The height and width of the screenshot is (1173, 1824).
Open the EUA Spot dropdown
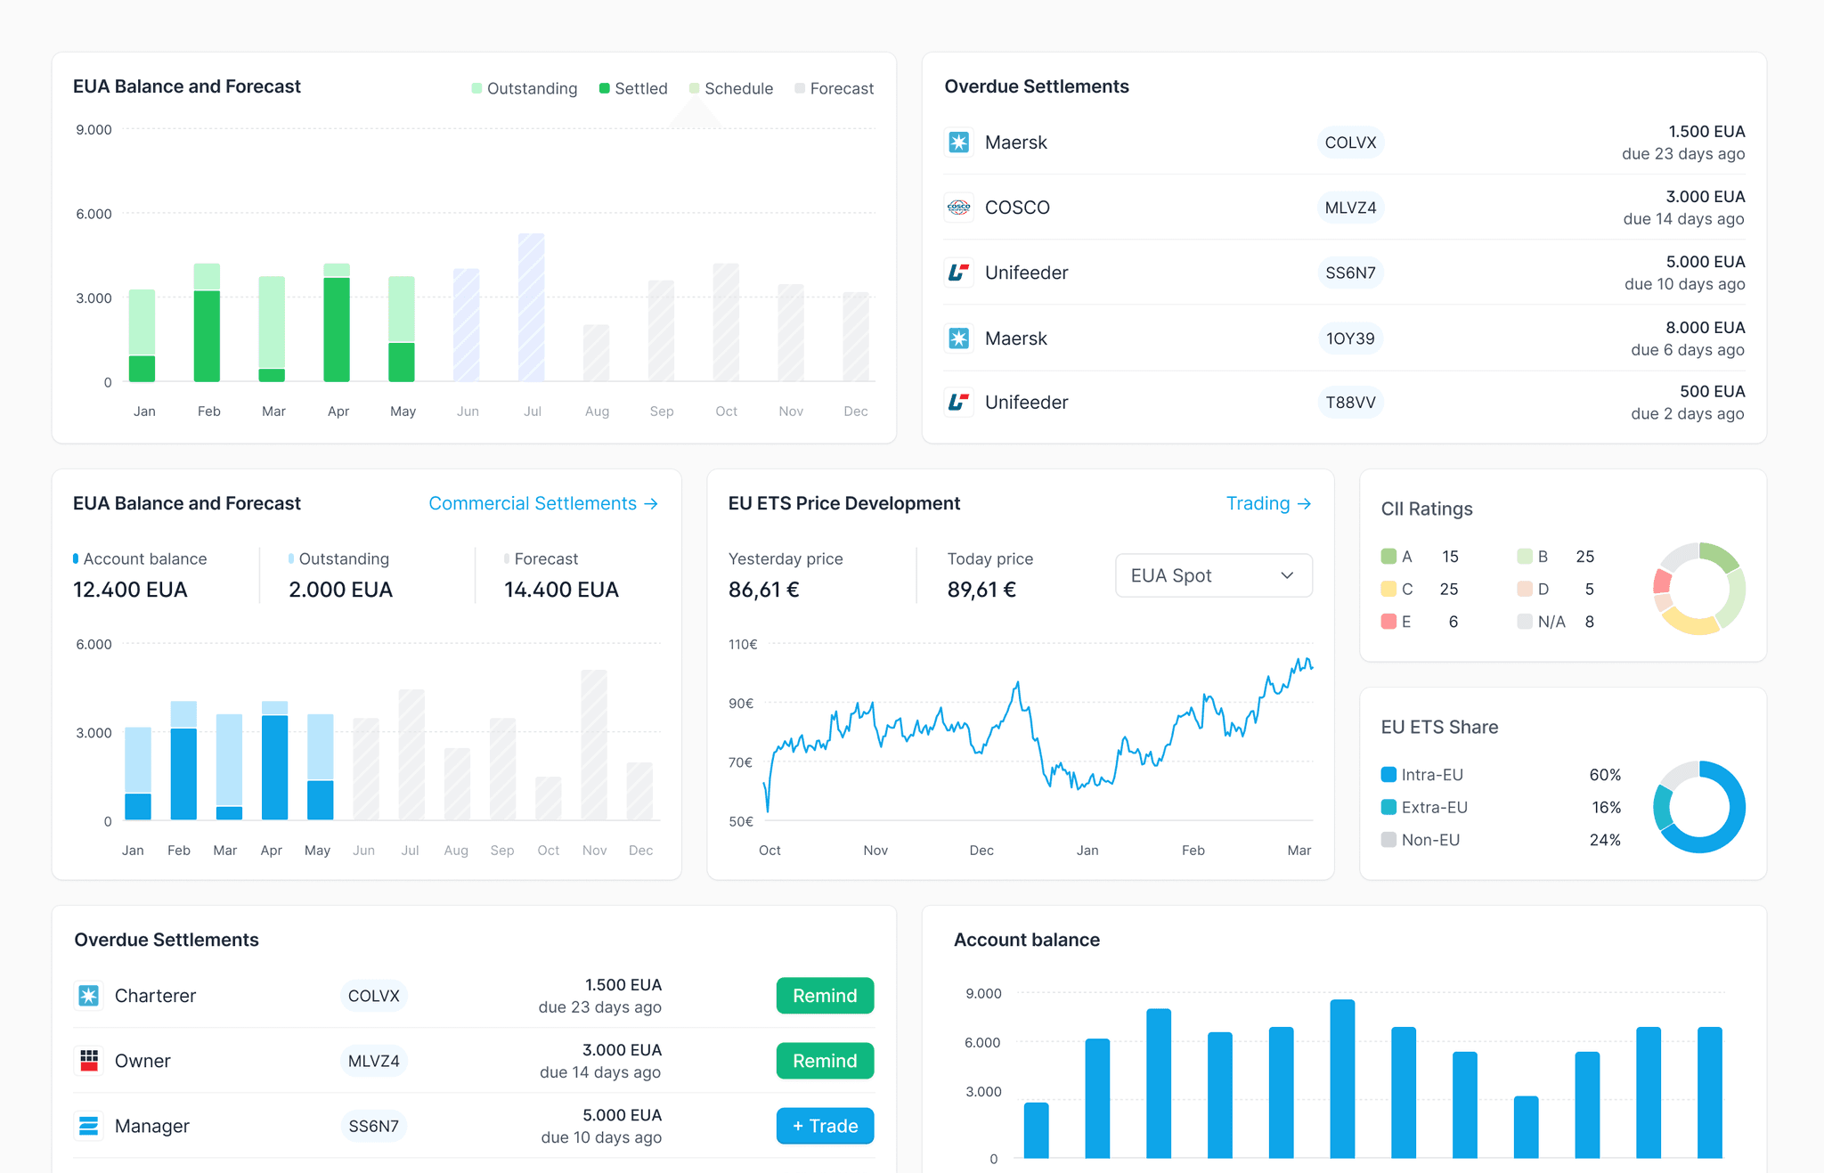(1213, 575)
